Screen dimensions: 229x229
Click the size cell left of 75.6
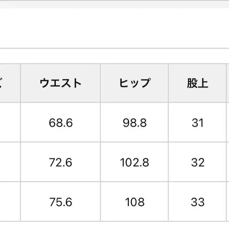pos(10,202)
